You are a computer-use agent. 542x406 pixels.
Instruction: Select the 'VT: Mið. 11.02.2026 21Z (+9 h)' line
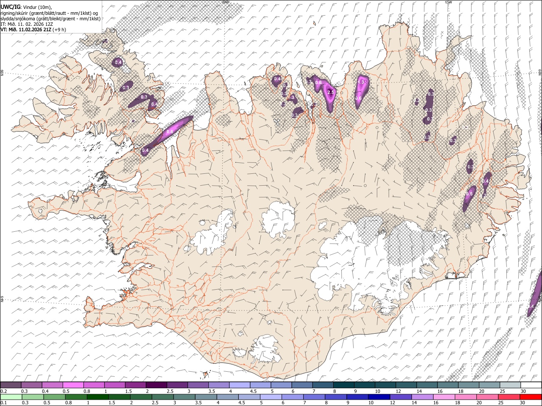(33, 30)
